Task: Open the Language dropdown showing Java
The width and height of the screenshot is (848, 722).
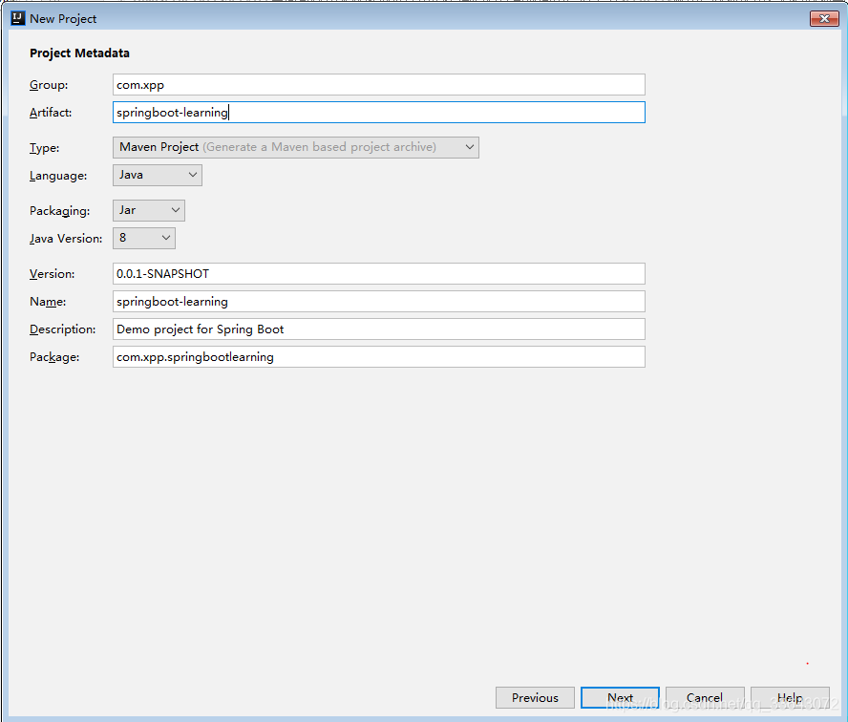Action: 158,175
